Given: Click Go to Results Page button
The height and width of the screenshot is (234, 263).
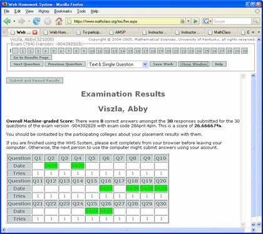Looking at the screenshot, I should (31, 58).
